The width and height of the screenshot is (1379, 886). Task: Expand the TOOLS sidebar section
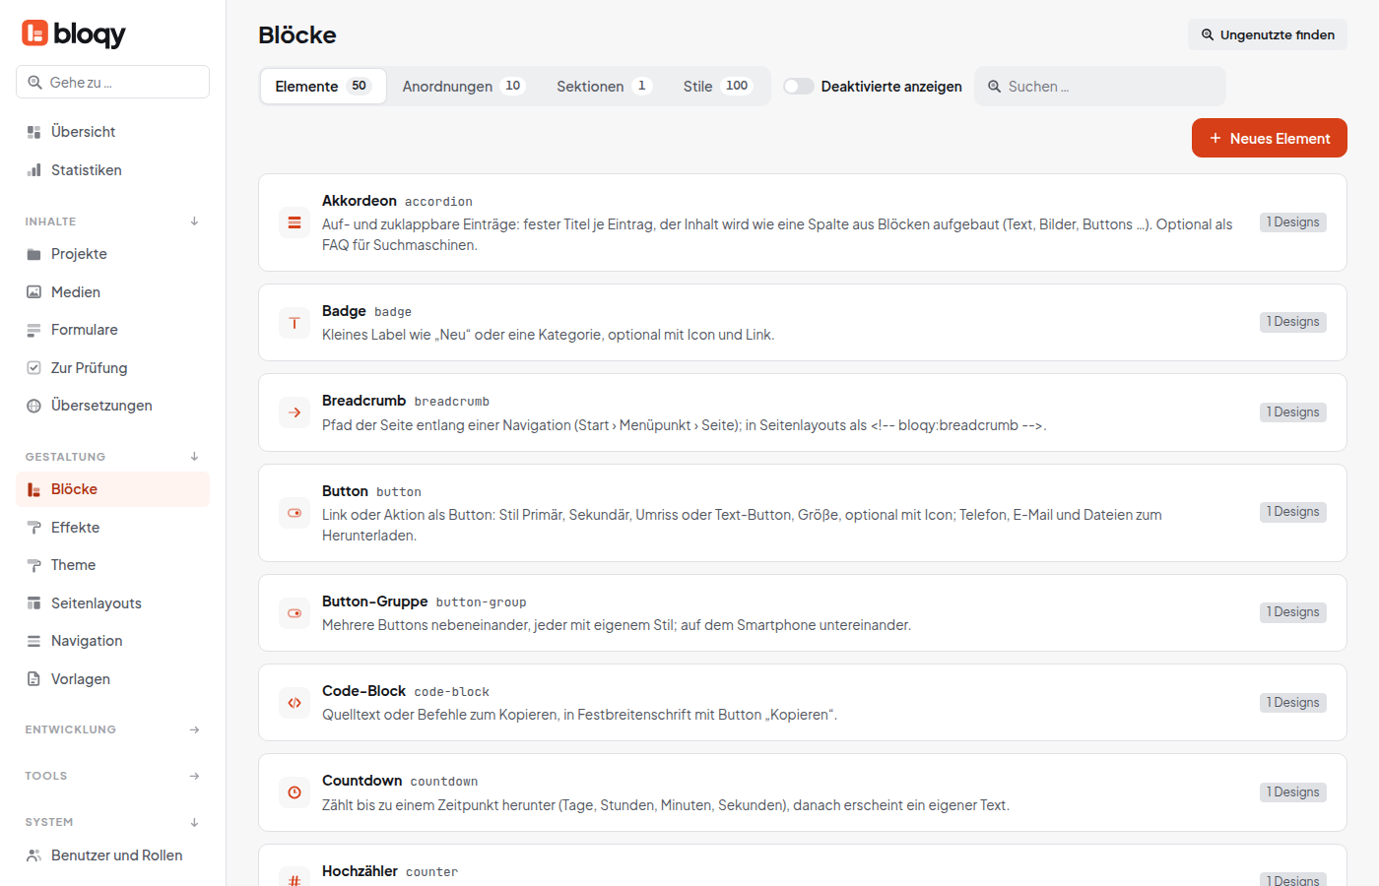194,776
